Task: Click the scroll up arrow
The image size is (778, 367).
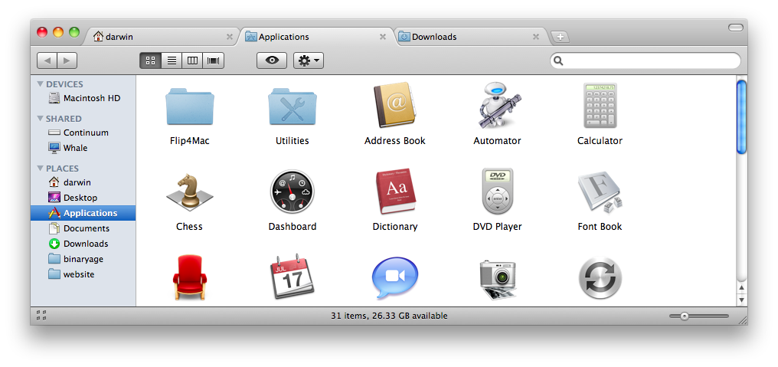Action: (742, 288)
